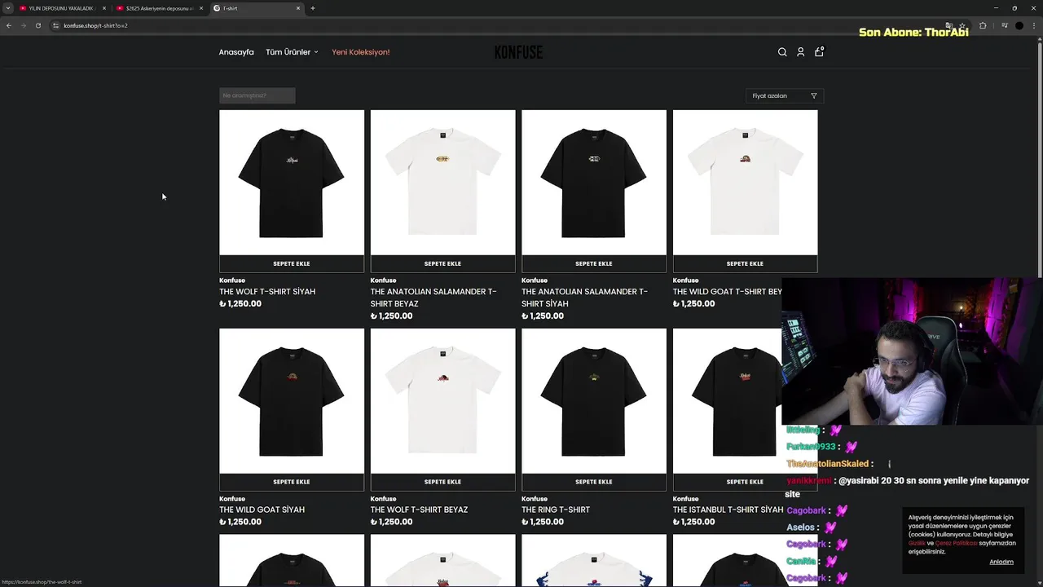Image resolution: width=1043 pixels, height=587 pixels.
Task: Open the Chrome three-dot menu
Action: click(x=1034, y=25)
